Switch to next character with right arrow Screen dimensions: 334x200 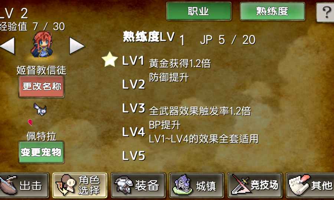(77, 46)
